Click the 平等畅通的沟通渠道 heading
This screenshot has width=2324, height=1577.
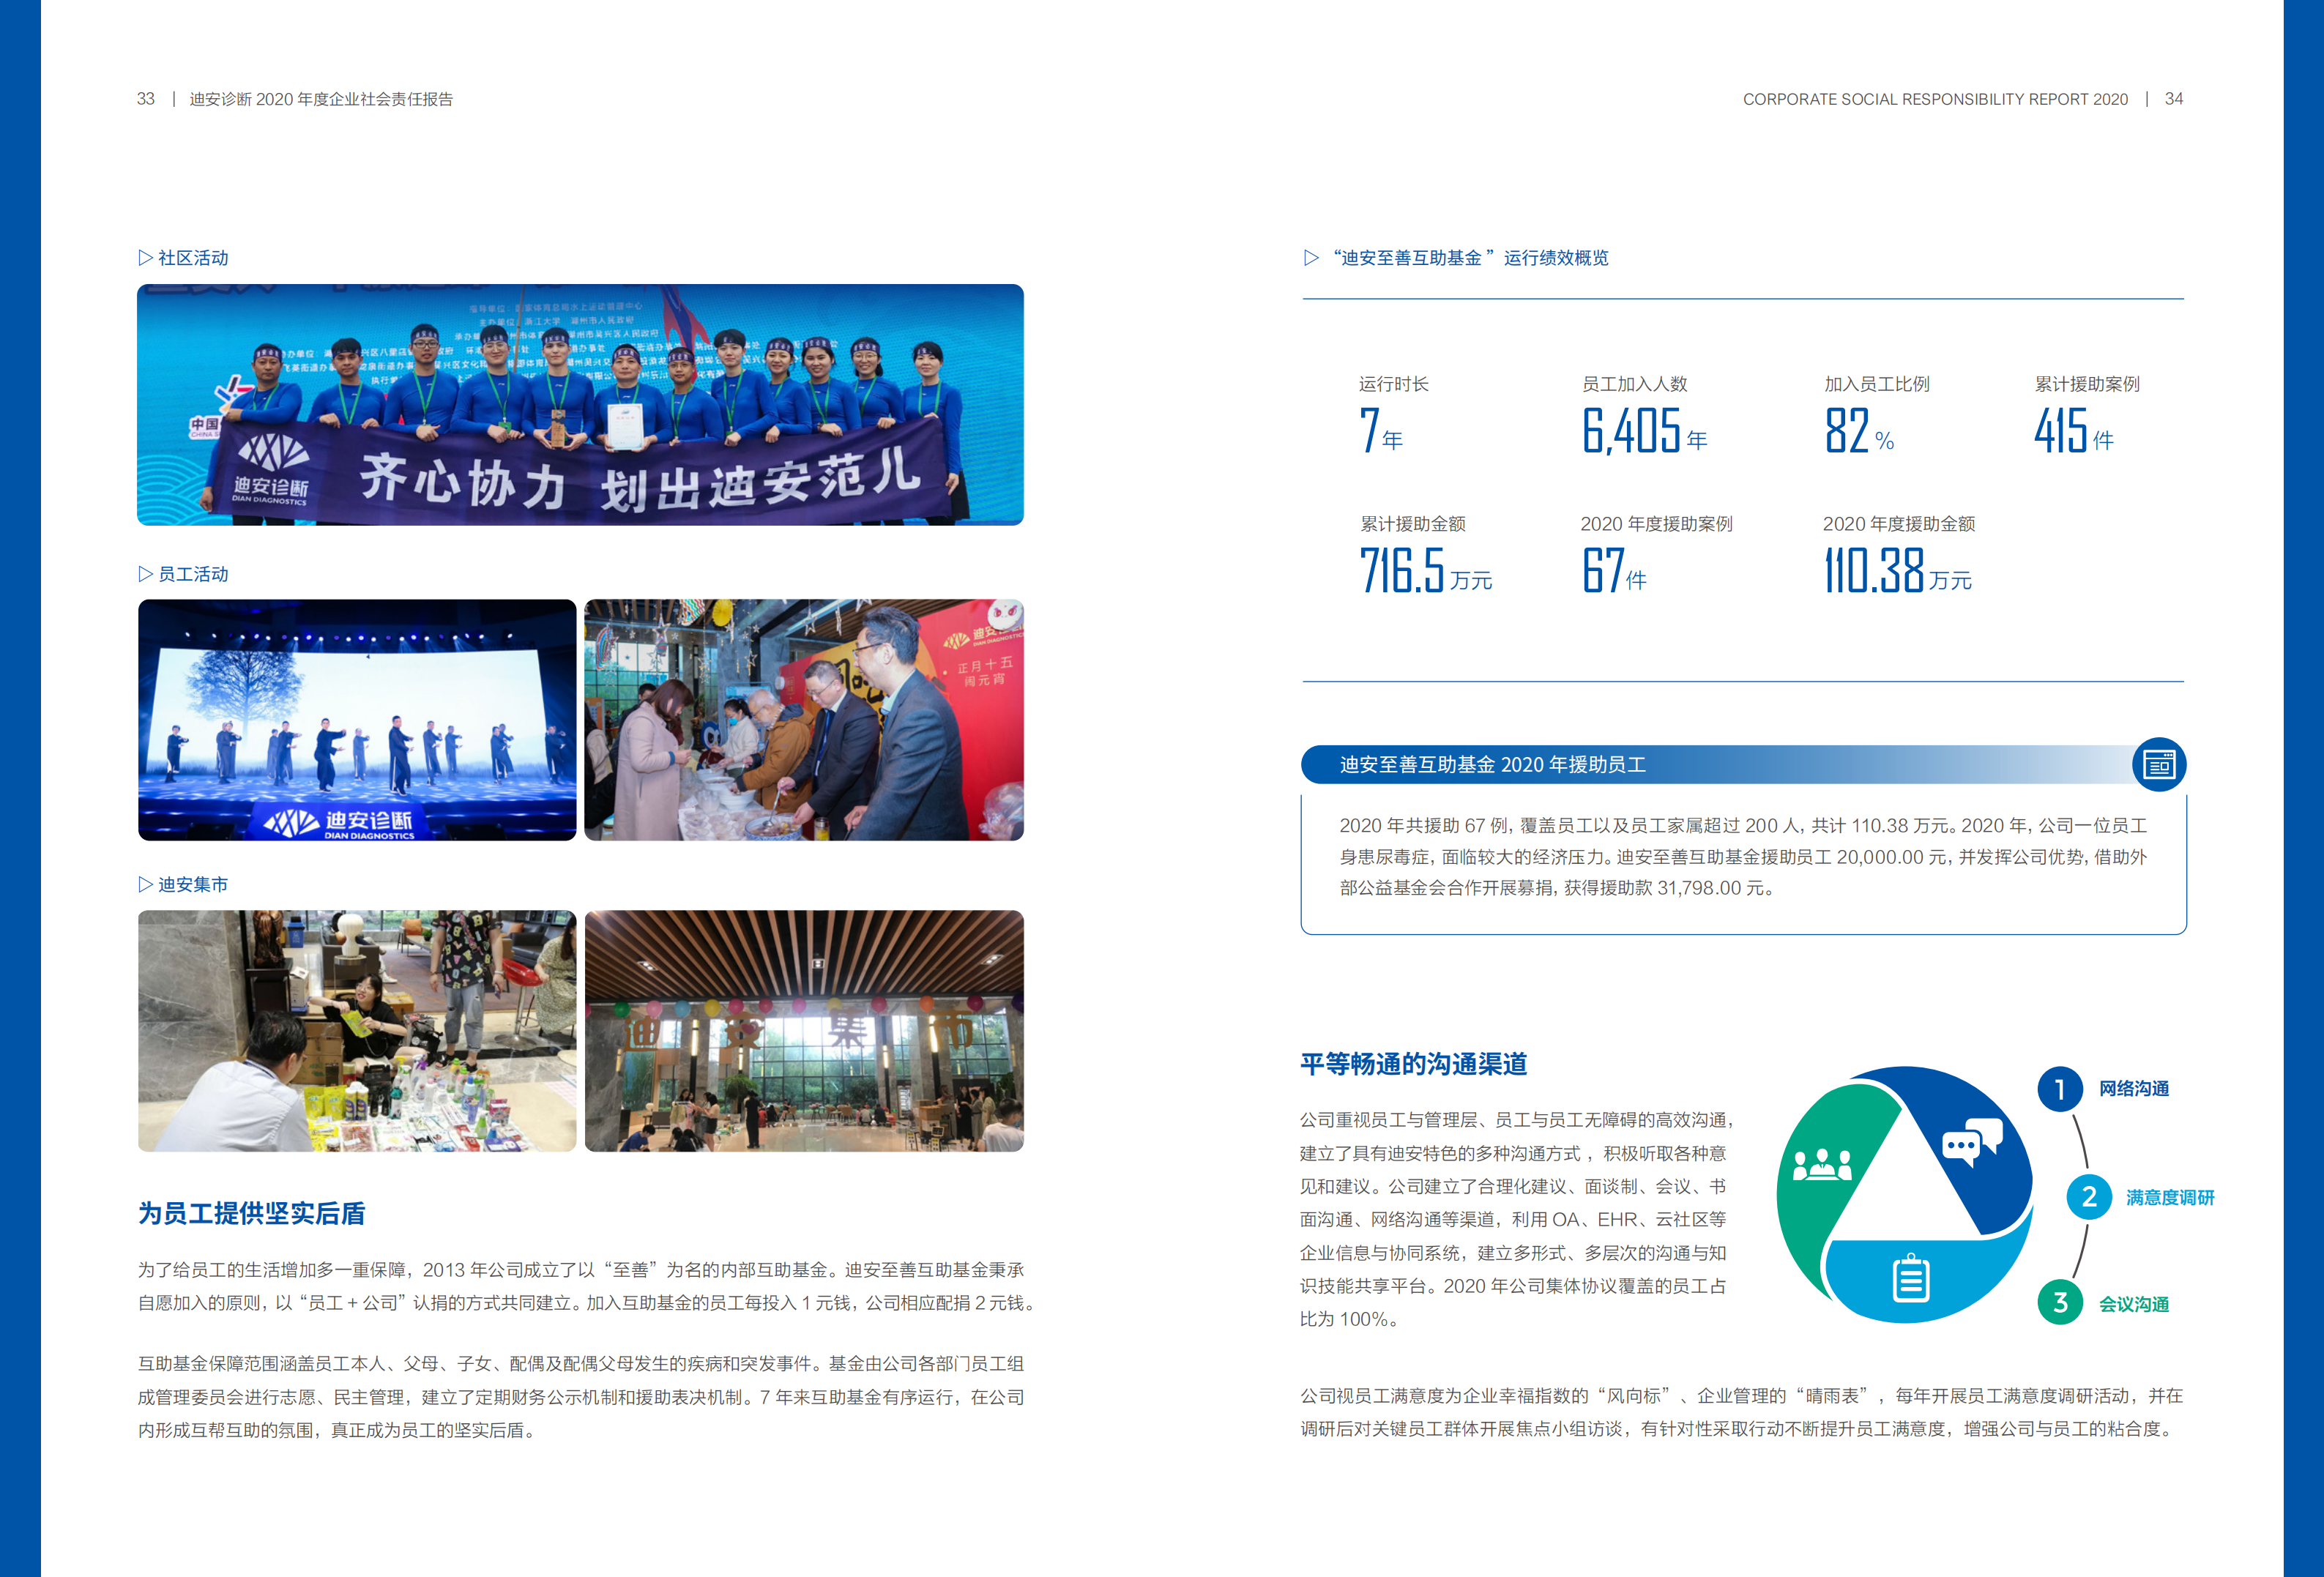tap(1413, 1064)
